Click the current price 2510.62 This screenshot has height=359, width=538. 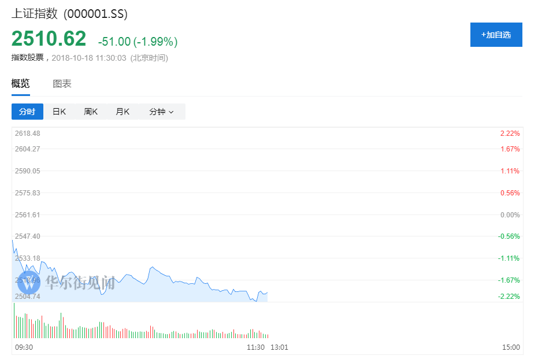[x=49, y=39]
